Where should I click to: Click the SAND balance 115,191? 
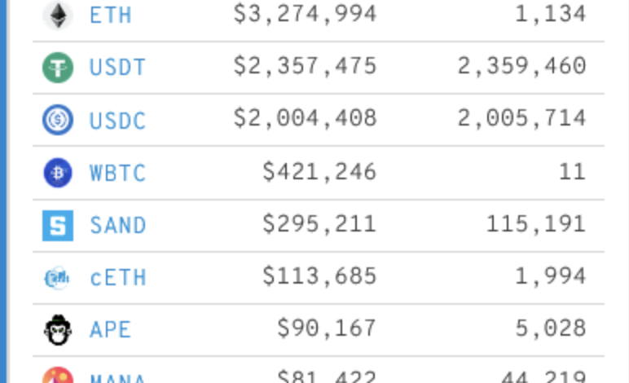pos(536,224)
